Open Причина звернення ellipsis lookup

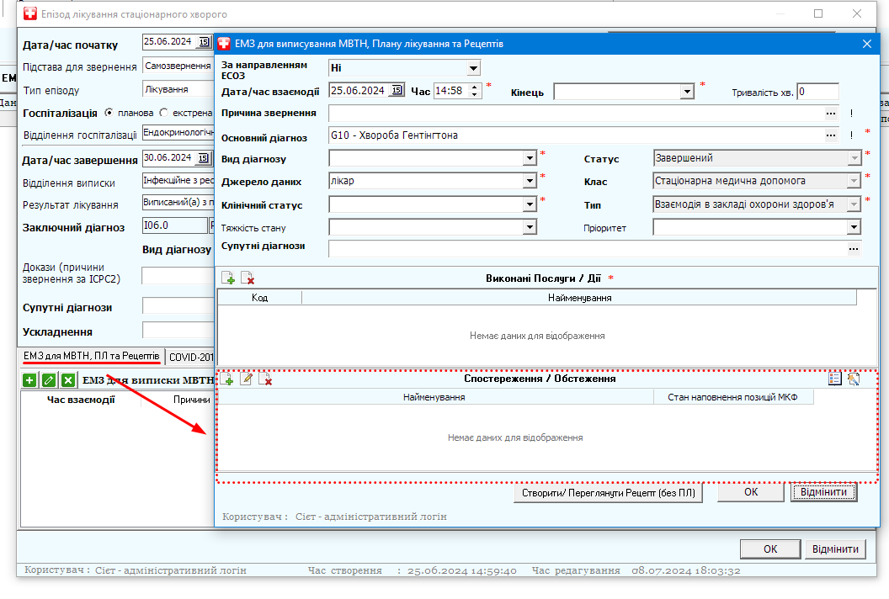pos(831,114)
